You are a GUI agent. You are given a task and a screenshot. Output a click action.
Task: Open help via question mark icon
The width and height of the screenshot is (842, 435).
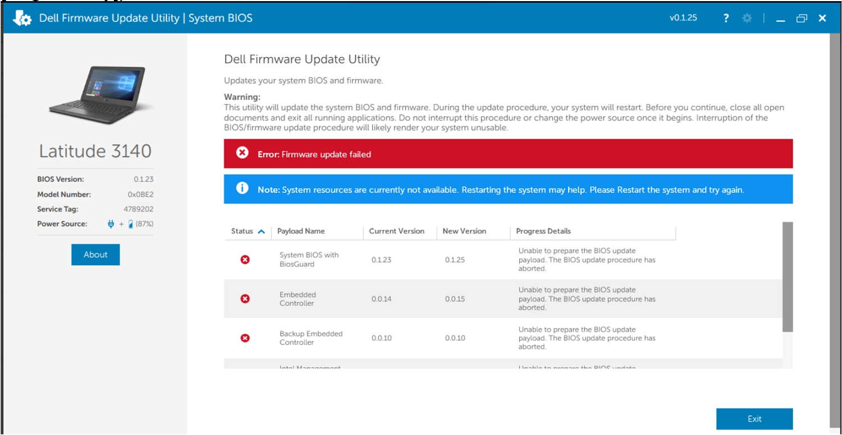(726, 18)
